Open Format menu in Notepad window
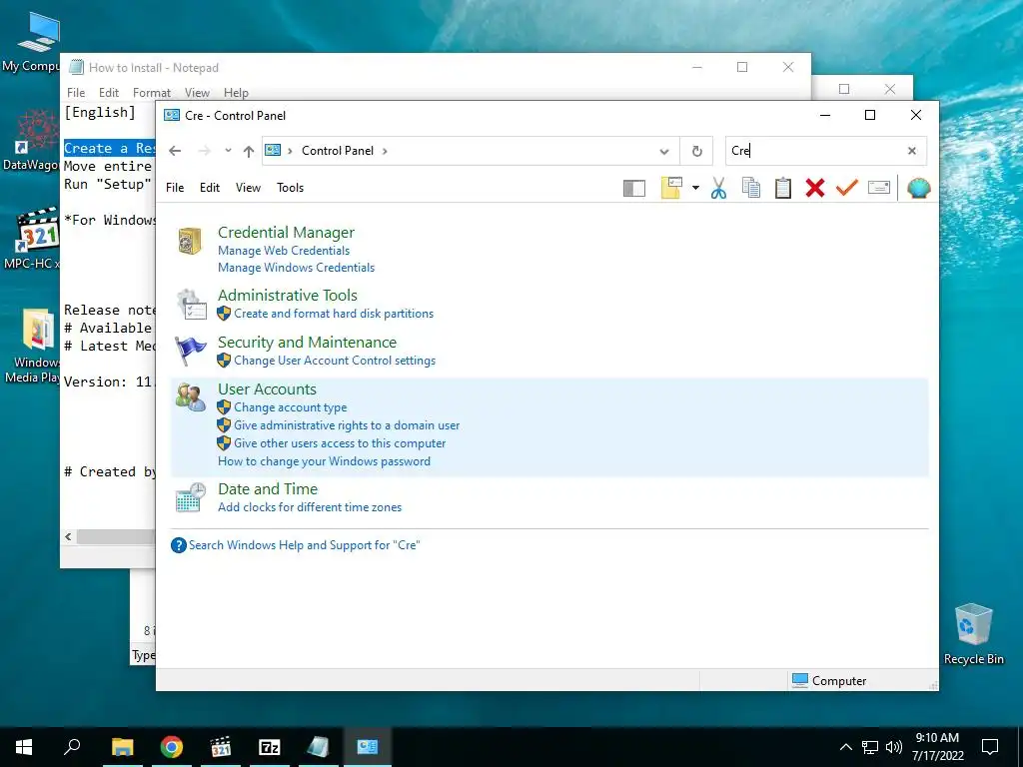Image resolution: width=1023 pixels, height=767 pixels. click(152, 93)
